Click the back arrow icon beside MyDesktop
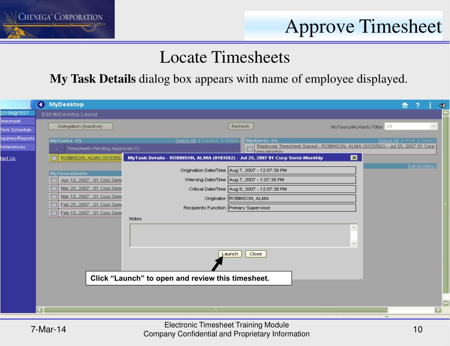 coord(41,105)
